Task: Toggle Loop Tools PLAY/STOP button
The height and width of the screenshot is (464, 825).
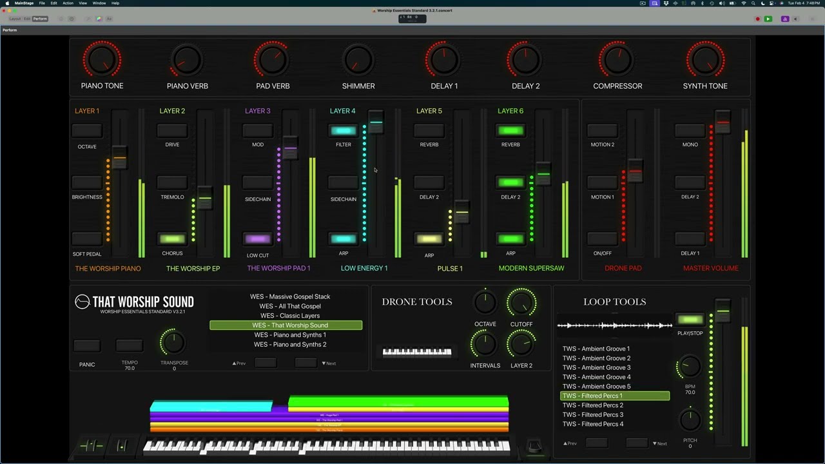Action: 690,320
